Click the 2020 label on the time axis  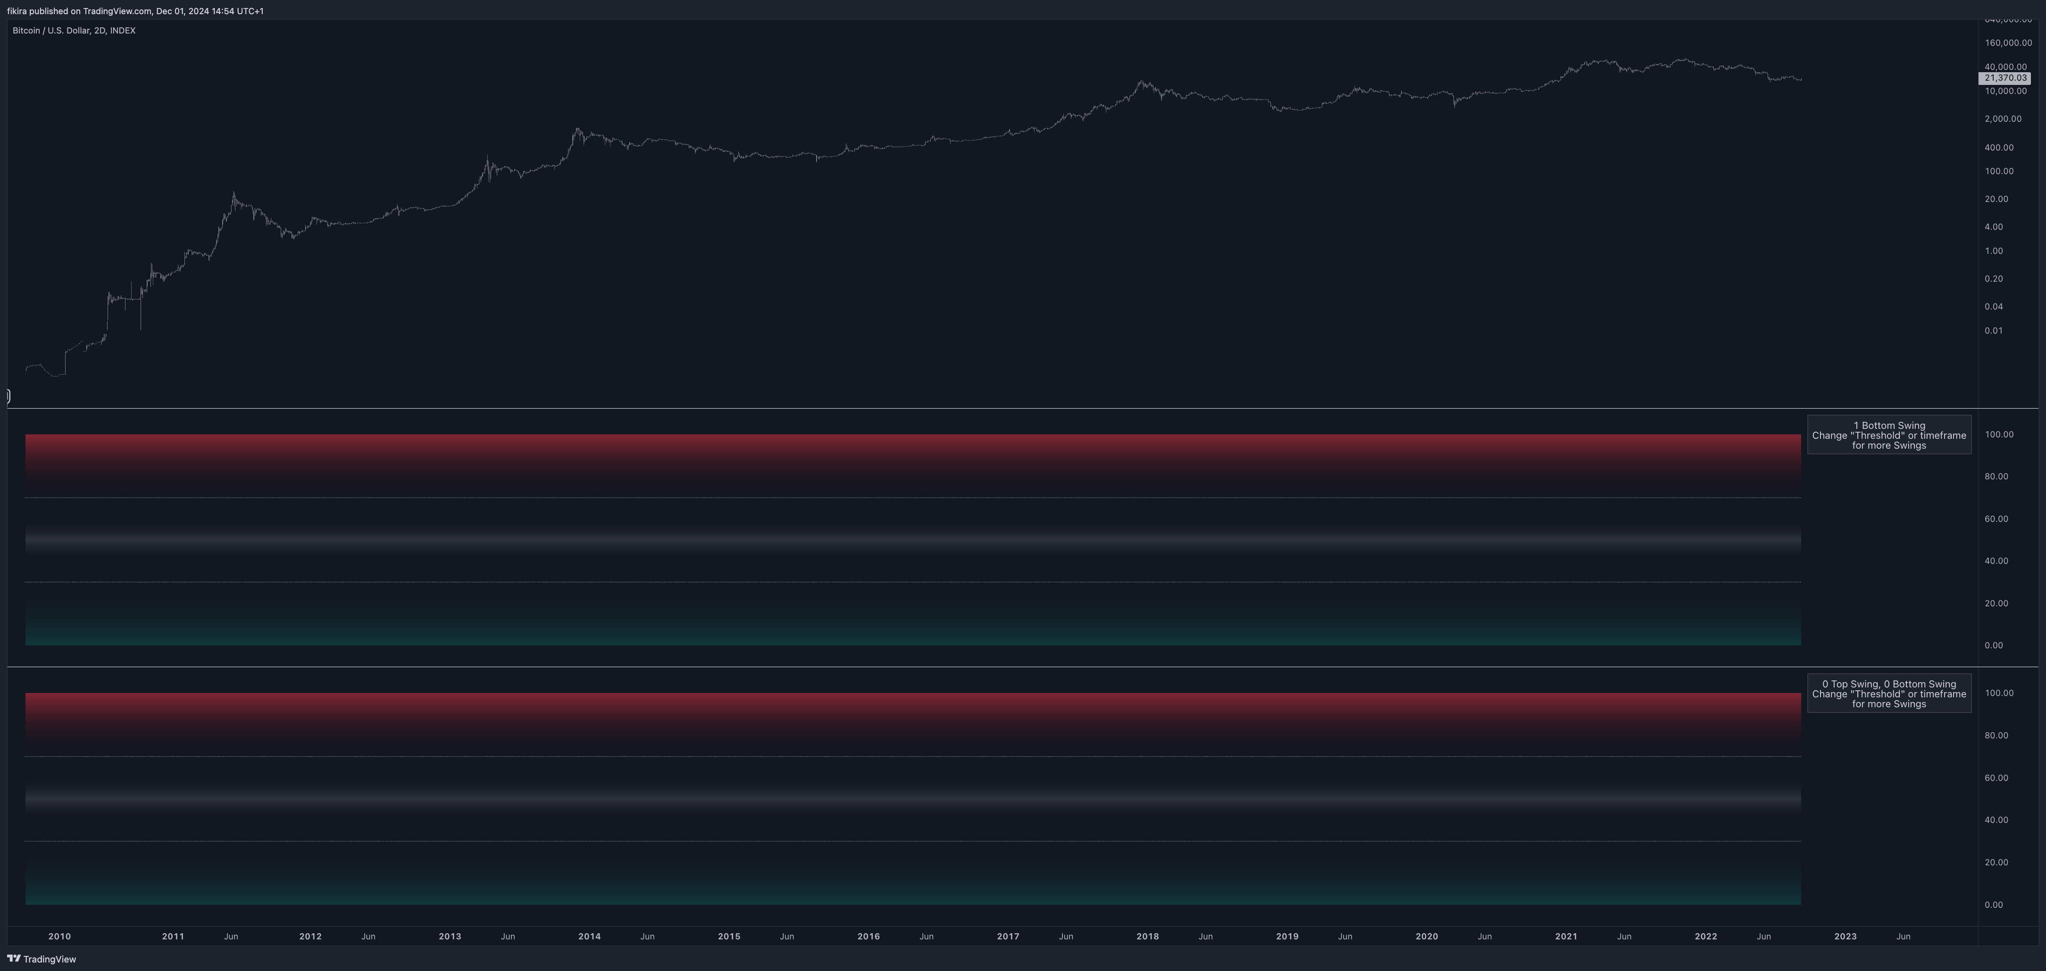click(x=1427, y=937)
